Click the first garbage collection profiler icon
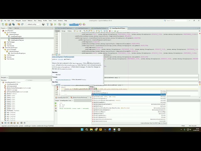This screenshot has width=201, height=151. pos(81,24)
